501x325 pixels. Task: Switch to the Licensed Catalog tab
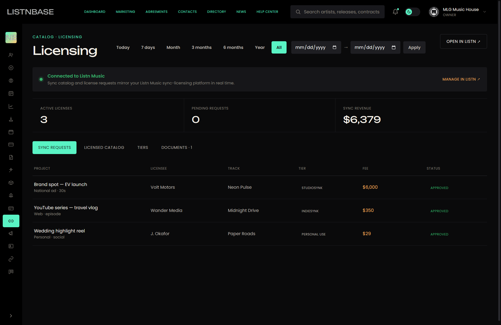(104, 147)
